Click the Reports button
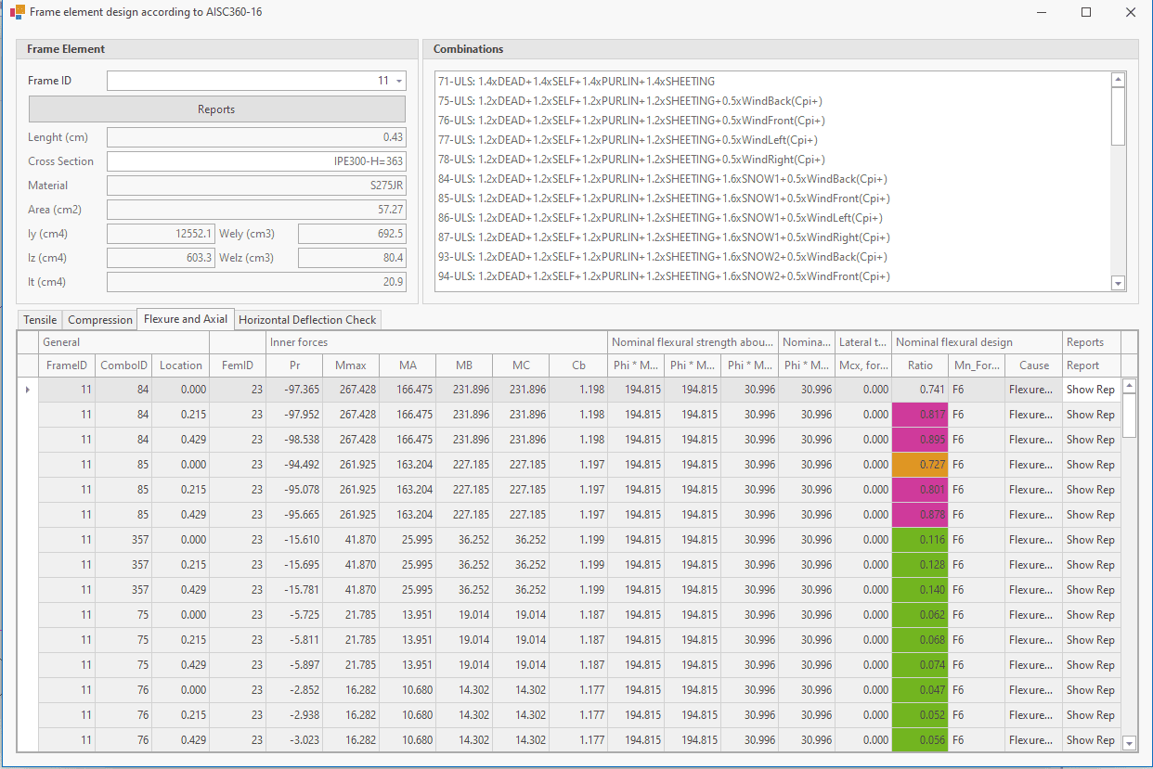The height and width of the screenshot is (769, 1153). tap(216, 109)
